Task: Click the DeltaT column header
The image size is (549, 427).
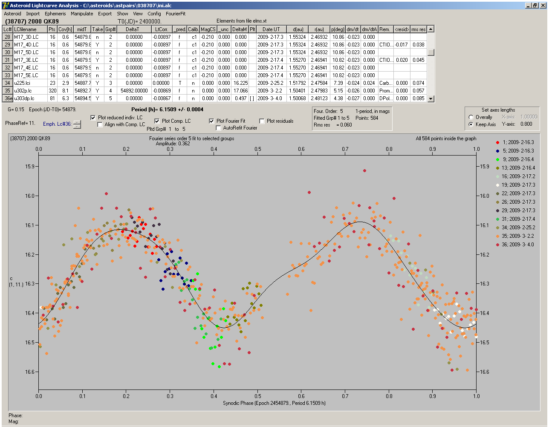Action: [134, 29]
